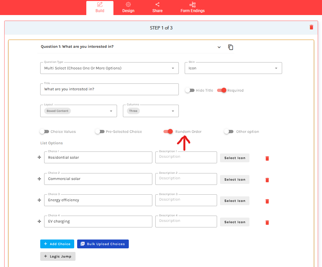Go to the Share tab
Viewport: 322px width, 267px height.
pos(157,8)
